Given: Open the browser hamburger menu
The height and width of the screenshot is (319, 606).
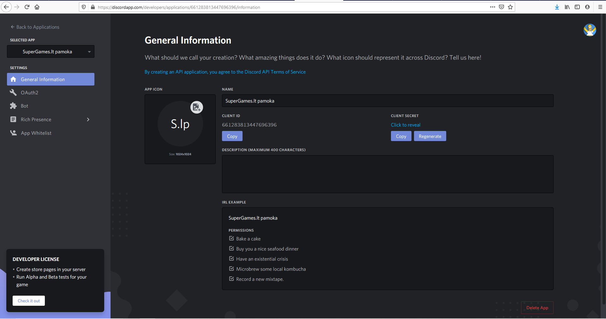Looking at the screenshot, I should 600,7.
